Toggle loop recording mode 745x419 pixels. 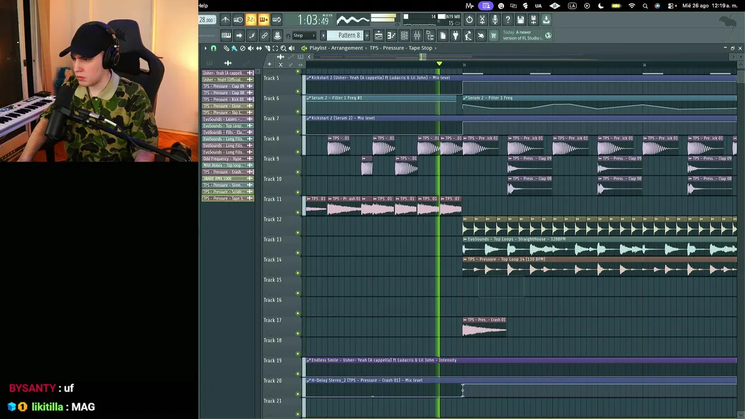(276, 20)
